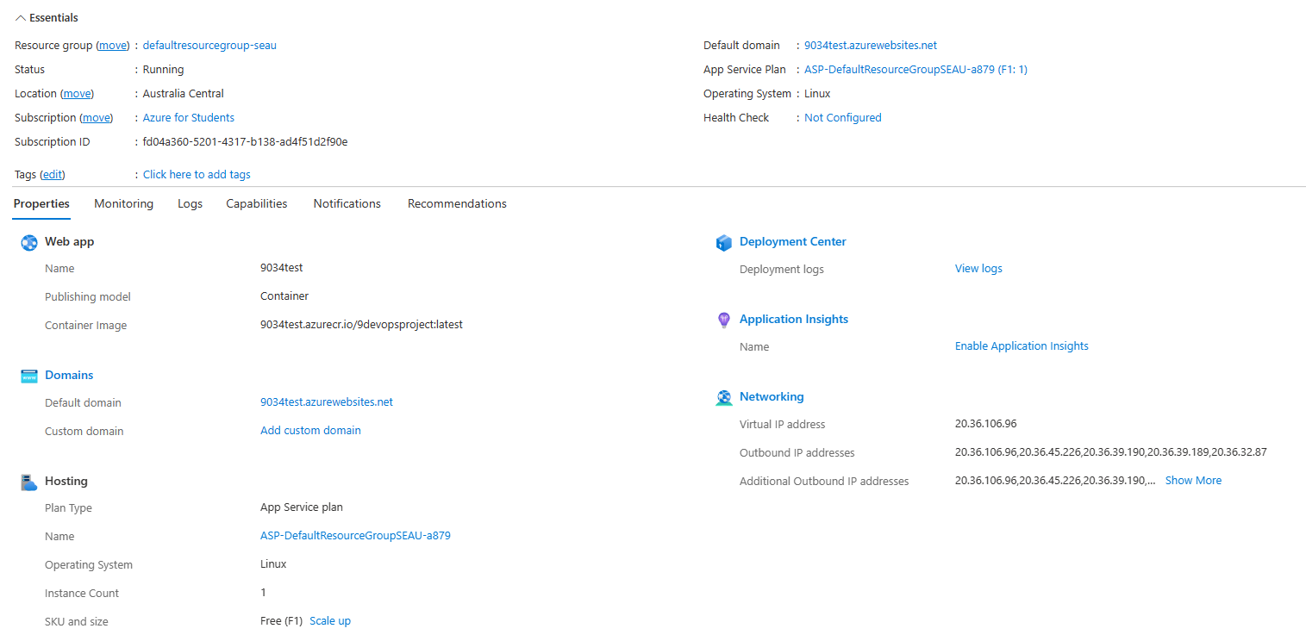Click edit link next to Tags
Viewport: 1306px width, 641px height.
(53, 175)
